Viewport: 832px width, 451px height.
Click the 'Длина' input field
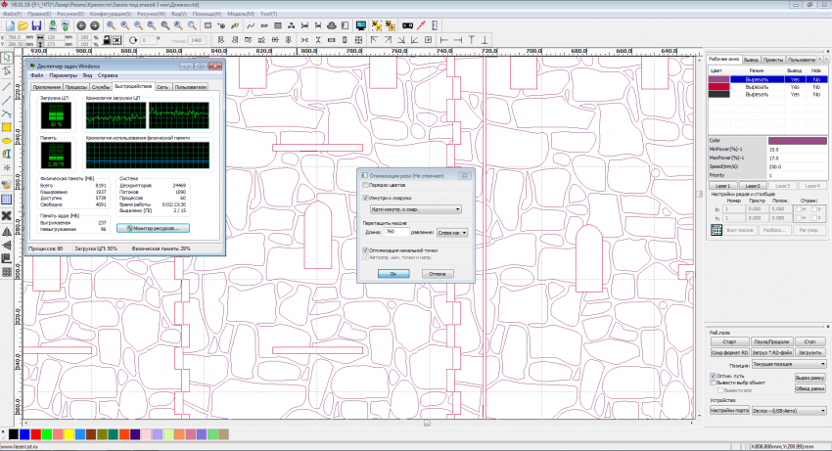pyautogui.click(x=396, y=233)
